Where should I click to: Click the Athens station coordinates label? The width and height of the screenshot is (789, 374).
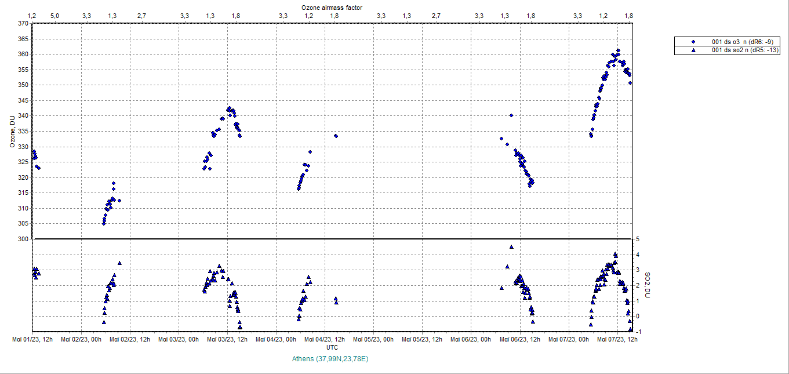pyautogui.click(x=331, y=359)
